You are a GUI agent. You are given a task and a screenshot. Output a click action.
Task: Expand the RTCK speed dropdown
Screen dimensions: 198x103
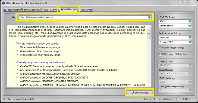click(175, 21)
